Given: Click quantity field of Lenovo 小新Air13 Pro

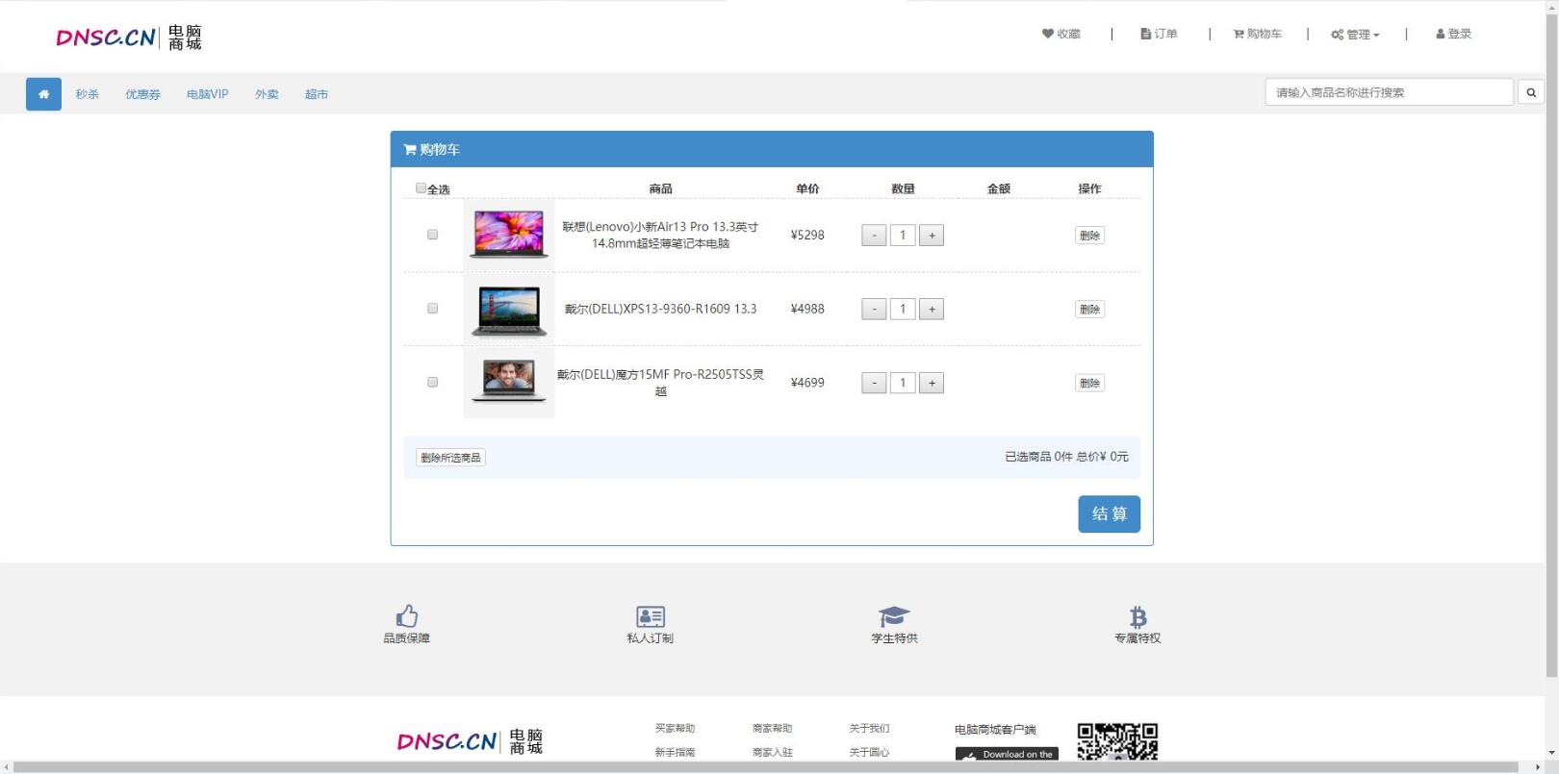Looking at the screenshot, I should (x=903, y=236).
